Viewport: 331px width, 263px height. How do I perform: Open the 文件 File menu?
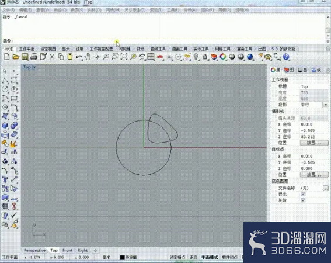pyautogui.click(x=8, y=10)
